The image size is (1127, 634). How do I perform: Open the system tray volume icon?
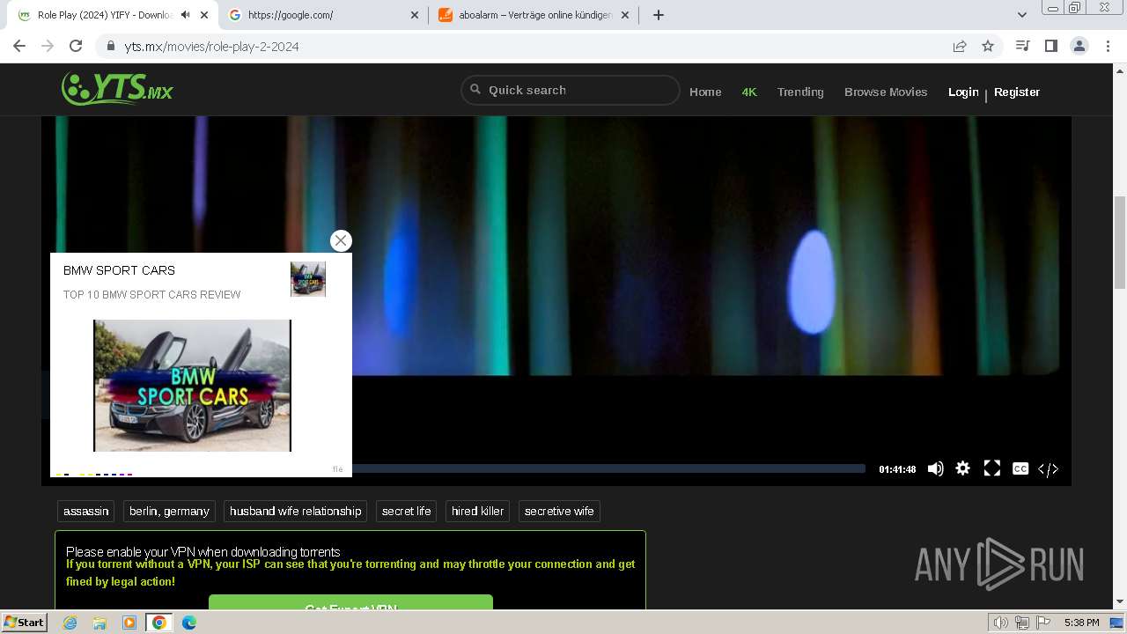pyautogui.click(x=1001, y=623)
